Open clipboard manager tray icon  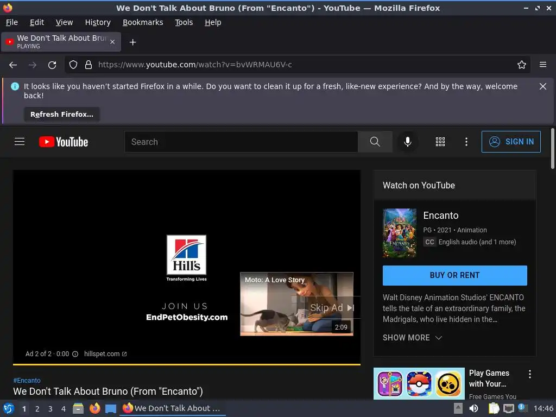pos(494,408)
